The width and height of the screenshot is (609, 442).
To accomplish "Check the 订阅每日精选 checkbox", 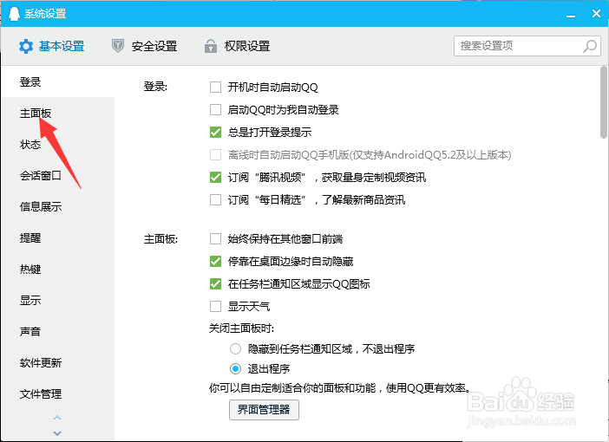I will click(x=215, y=200).
